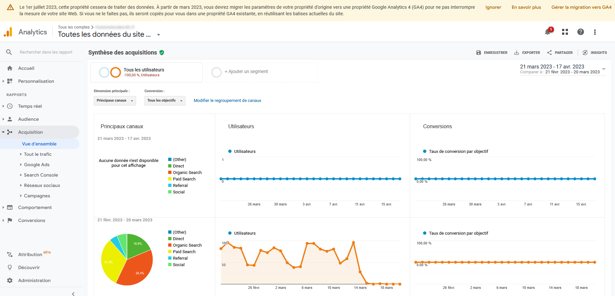
Task: Click the Partager share icon
Action: pyautogui.click(x=549, y=53)
